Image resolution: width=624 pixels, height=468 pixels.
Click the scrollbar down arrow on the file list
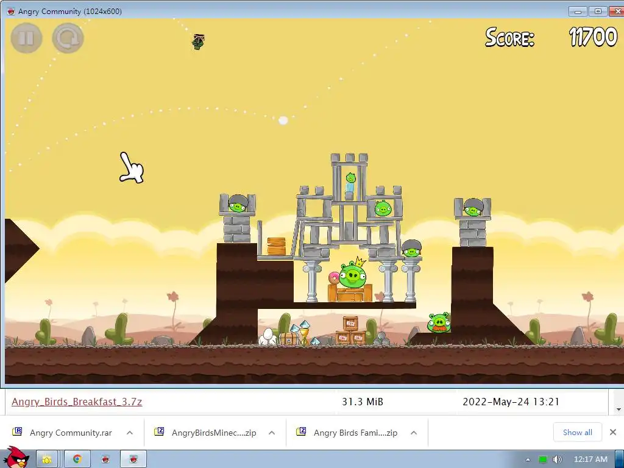click(619, 409)
